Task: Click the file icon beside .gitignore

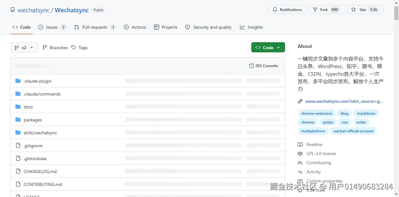Action: click(x=18, y=146)
